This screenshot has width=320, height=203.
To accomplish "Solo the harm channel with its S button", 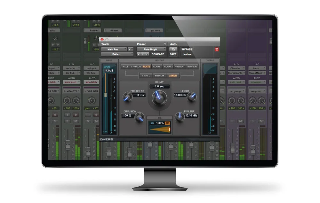I will pos(253,121).
